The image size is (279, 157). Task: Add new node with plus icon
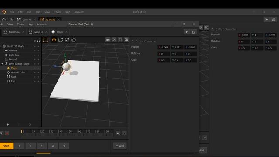click(x=8, y=125)
